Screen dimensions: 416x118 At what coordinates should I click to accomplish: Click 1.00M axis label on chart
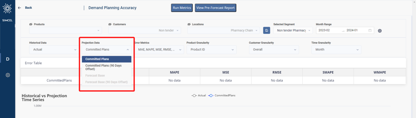(x=37, y=106)
